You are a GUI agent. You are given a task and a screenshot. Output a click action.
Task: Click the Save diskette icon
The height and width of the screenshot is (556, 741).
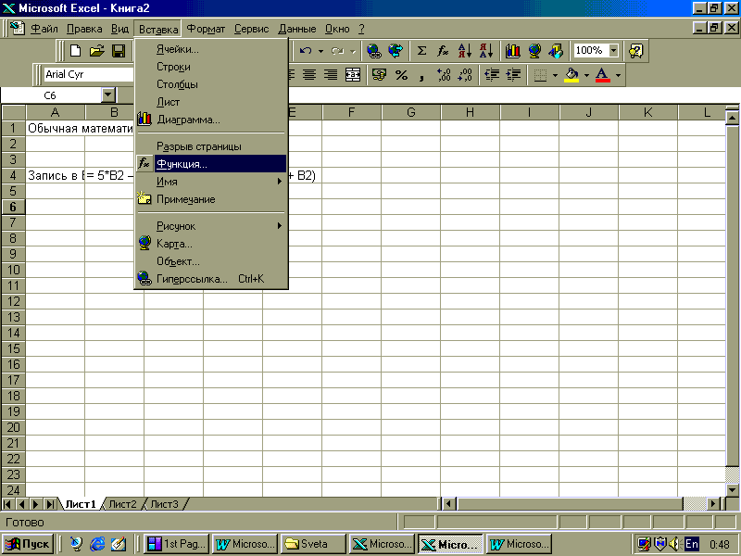coord(119,51)
